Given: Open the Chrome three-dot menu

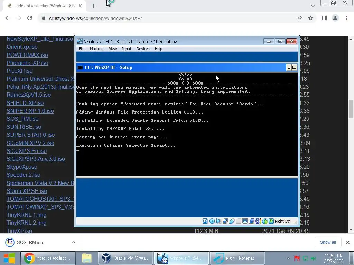Looking at the screenshot, I should tap(346, 18).
